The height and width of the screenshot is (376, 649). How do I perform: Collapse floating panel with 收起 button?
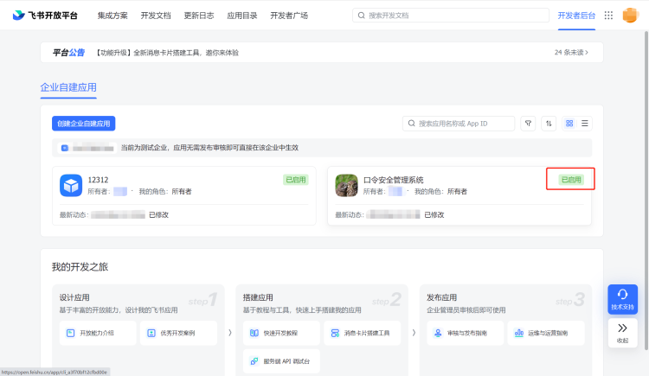(x=622, y=333)
